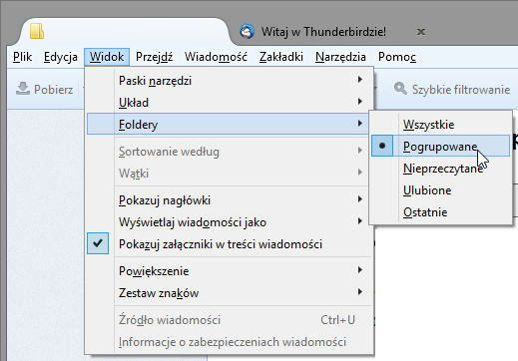Open the Wiadomość menu
This screenshot has height=361, width=518.
pos(216,57)
